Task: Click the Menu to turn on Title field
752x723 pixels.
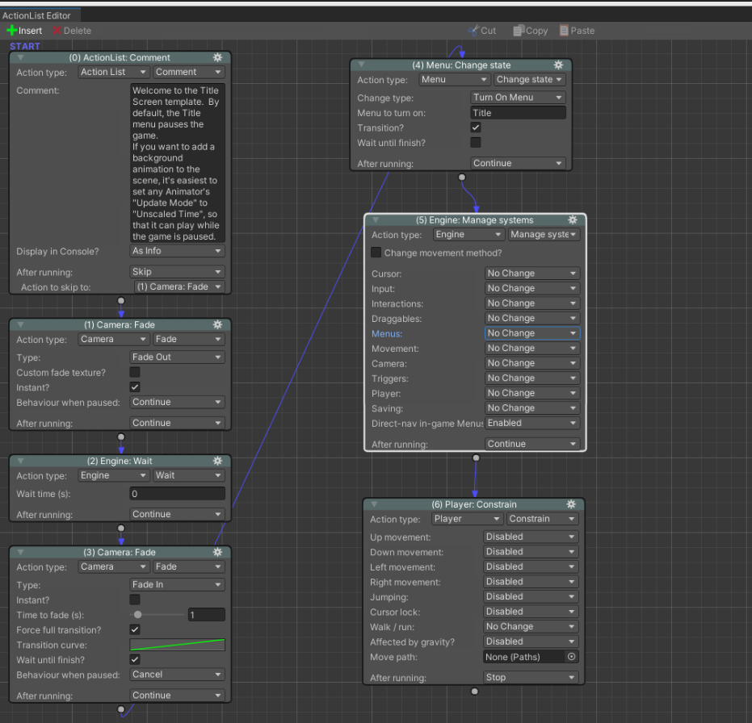Action: pyautogui.click(x=518, y=113)
